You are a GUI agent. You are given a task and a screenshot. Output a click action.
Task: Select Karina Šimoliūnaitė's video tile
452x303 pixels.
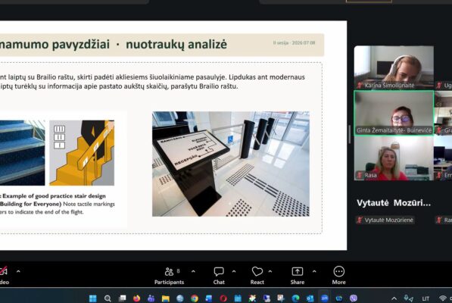394,67
